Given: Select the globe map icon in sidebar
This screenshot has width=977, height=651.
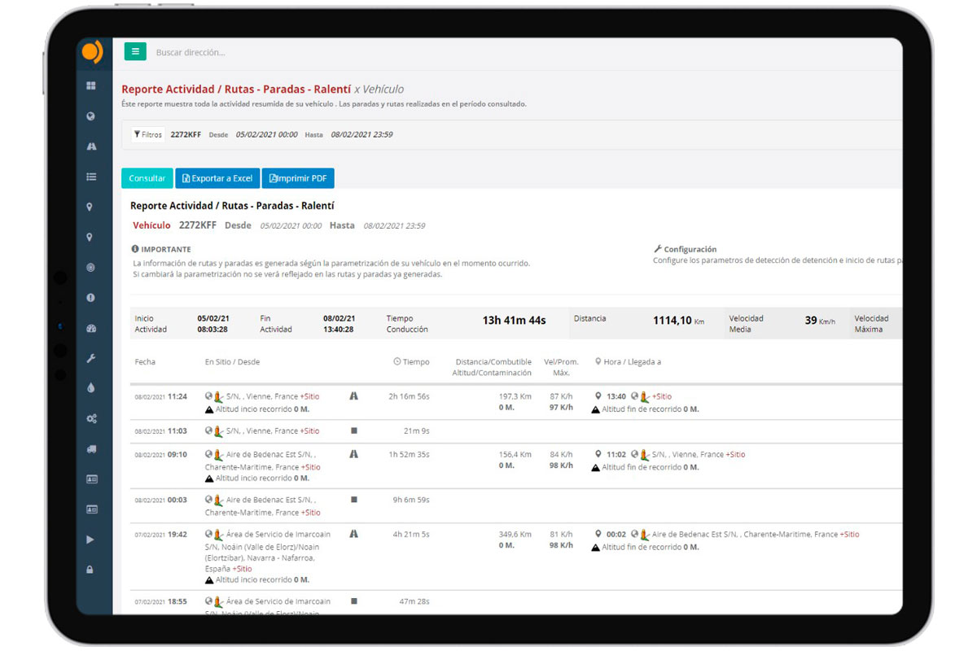Looking at the screenshot, I should (91, 116).
